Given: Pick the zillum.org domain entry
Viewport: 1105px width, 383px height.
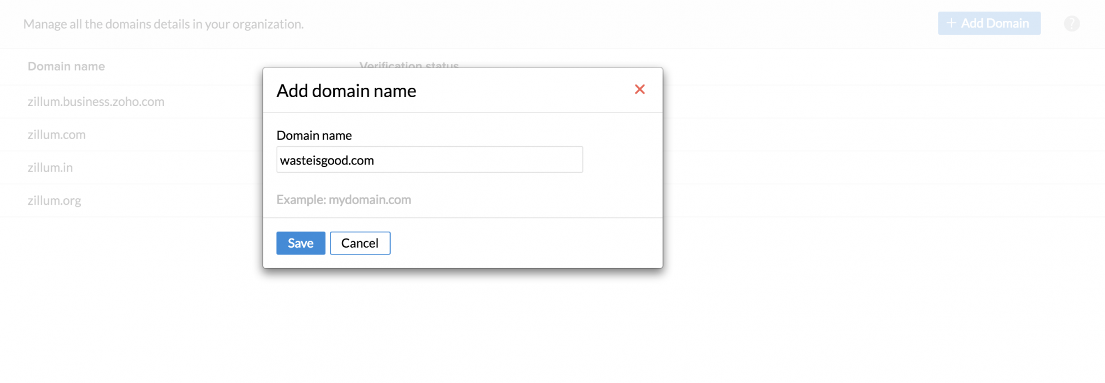Looking at the screenshot, I should click(54, 201).
